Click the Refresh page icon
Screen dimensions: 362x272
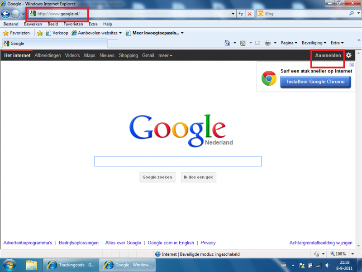(x=241, y=14)
